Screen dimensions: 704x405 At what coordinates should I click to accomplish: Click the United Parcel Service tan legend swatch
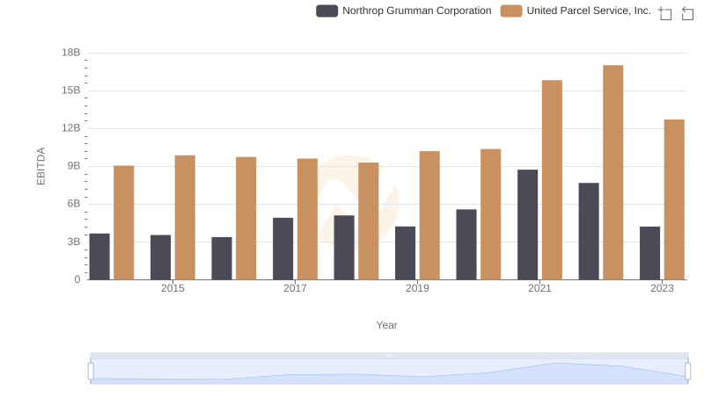pyautogui.click(x=511, y=11)
